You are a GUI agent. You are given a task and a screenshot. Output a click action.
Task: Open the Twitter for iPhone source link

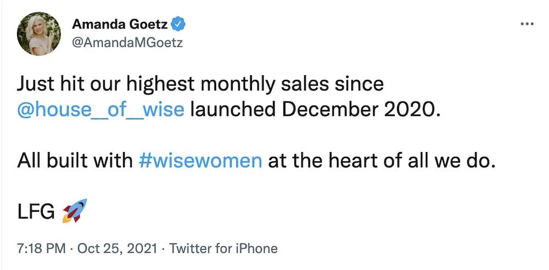223,249
